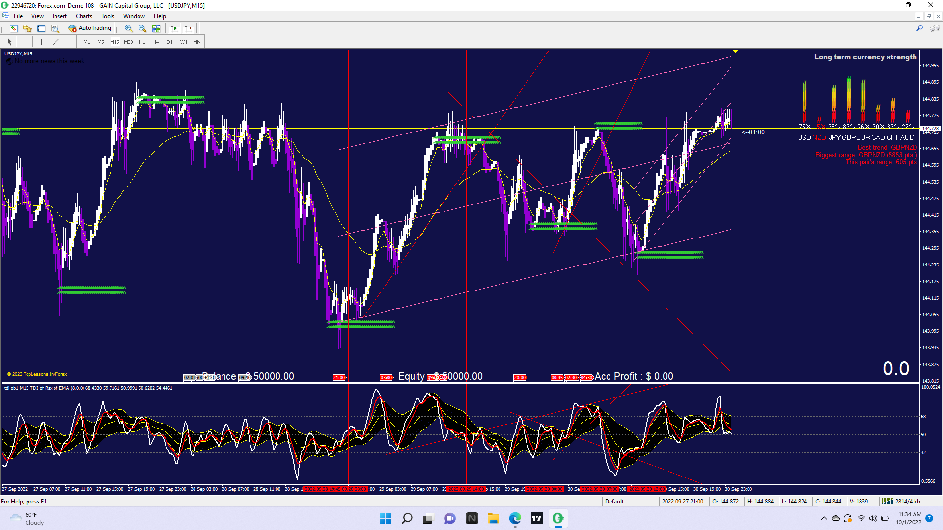The image size is (943, 530).
Task: Toggle the AutoTrading button
Action: click(90, 28)
